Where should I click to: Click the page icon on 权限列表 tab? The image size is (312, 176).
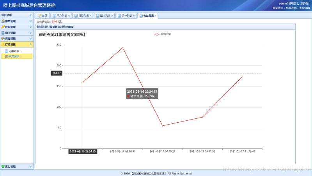pyautogui.click(x=76, y=16)
